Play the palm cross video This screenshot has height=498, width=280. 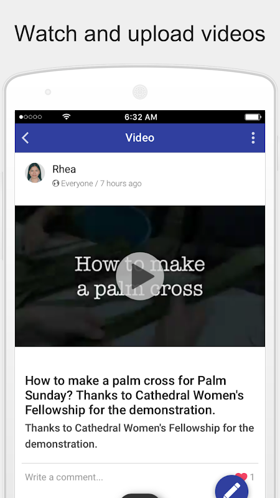click(x=139, y=276)
